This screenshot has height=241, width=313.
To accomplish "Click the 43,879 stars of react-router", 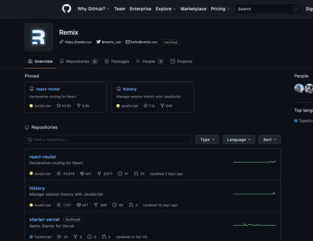I will click(65, 174).
